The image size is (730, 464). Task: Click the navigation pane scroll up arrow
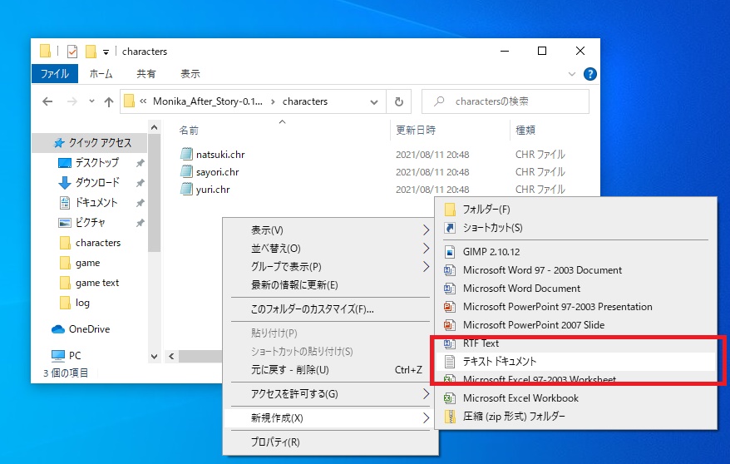[155, 127]
